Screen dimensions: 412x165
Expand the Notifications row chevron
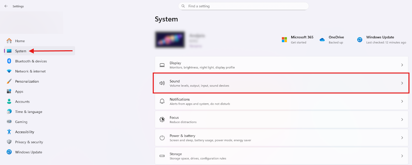pos(402,101)
